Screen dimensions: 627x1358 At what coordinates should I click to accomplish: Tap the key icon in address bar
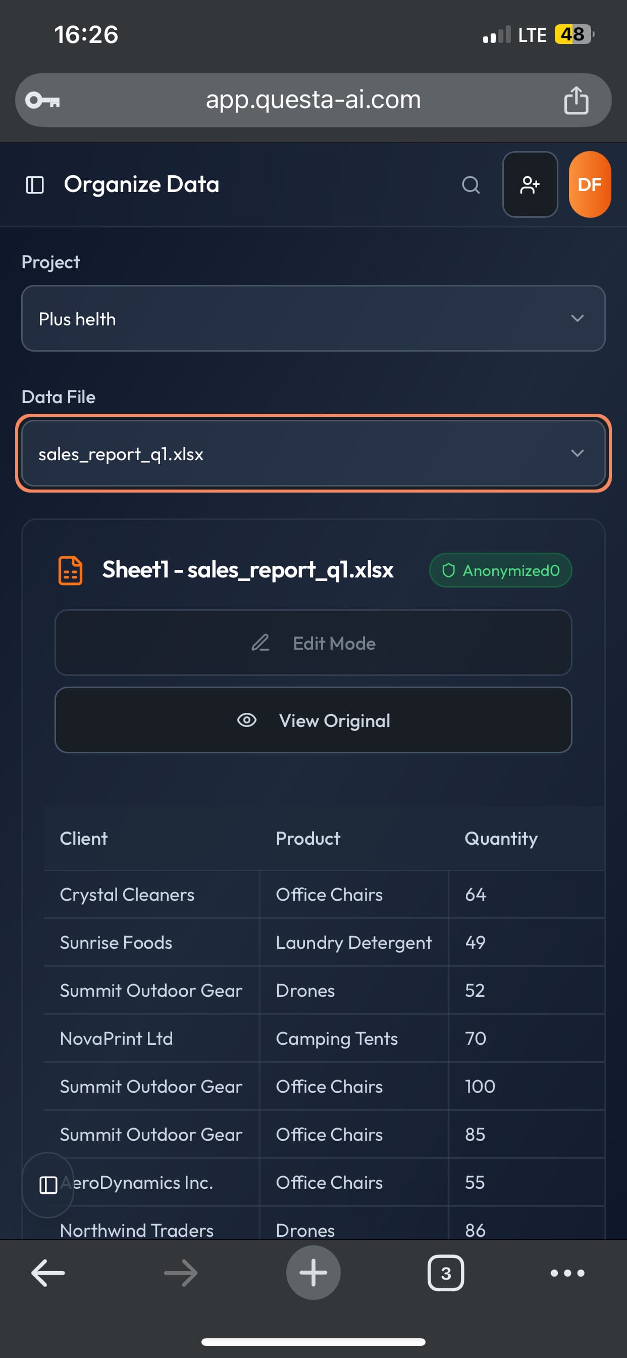click(43, 100)
